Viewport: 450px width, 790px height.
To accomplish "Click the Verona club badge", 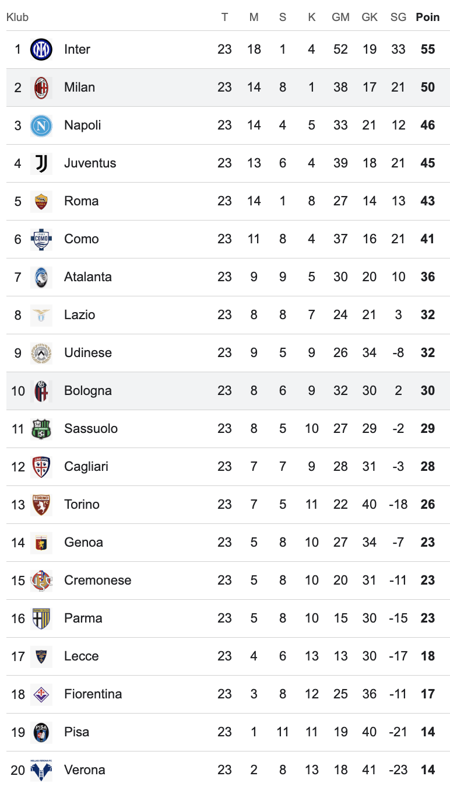I will (x=41, y=770).
